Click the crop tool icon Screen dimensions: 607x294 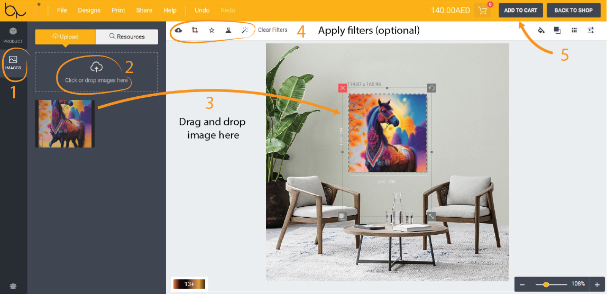click(x=195, y=30)
